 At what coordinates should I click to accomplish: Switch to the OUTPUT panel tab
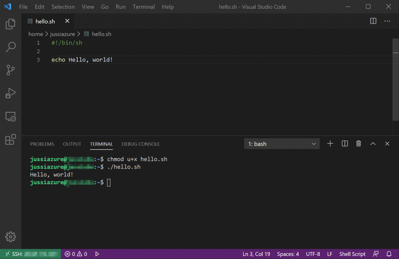pos(72,144)
